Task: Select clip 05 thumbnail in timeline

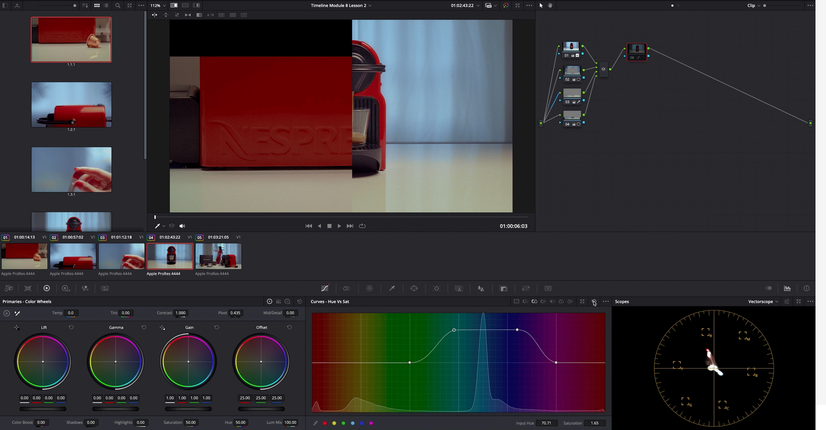Action: tap(218, 256)
